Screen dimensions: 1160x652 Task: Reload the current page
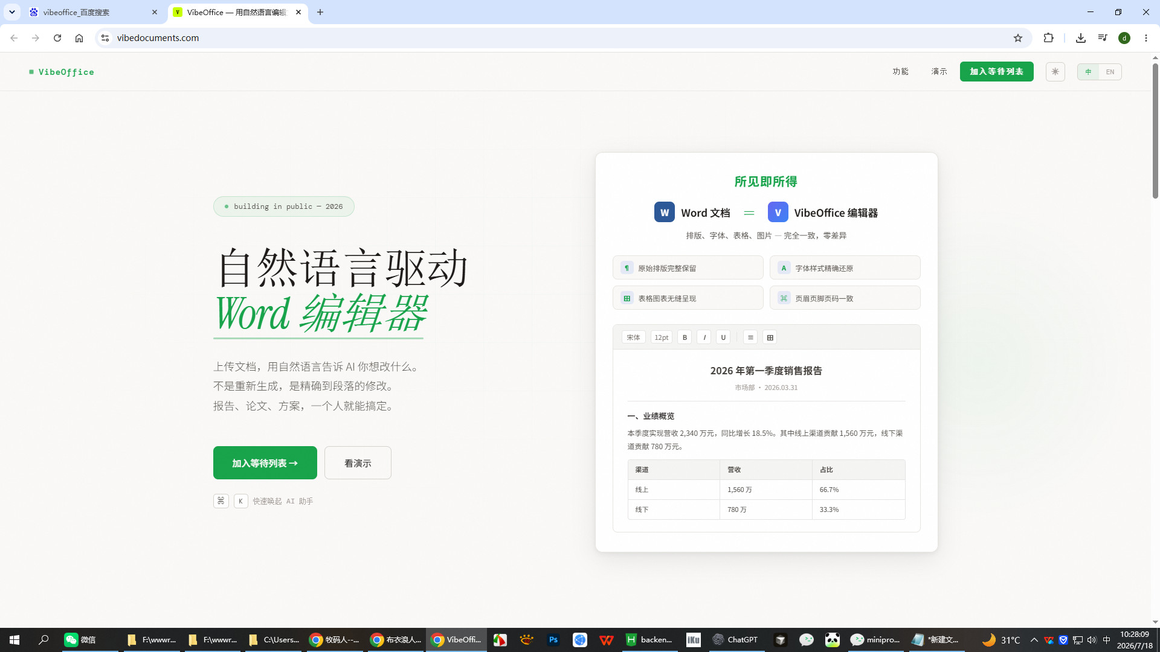(57, 38)
